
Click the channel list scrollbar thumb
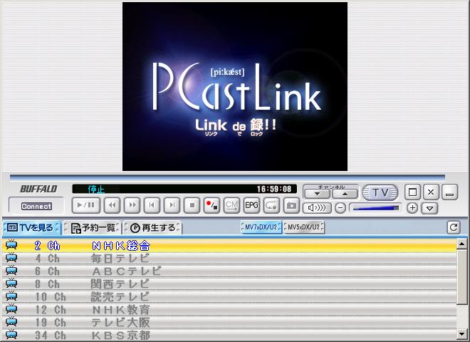tap(462, 276)
